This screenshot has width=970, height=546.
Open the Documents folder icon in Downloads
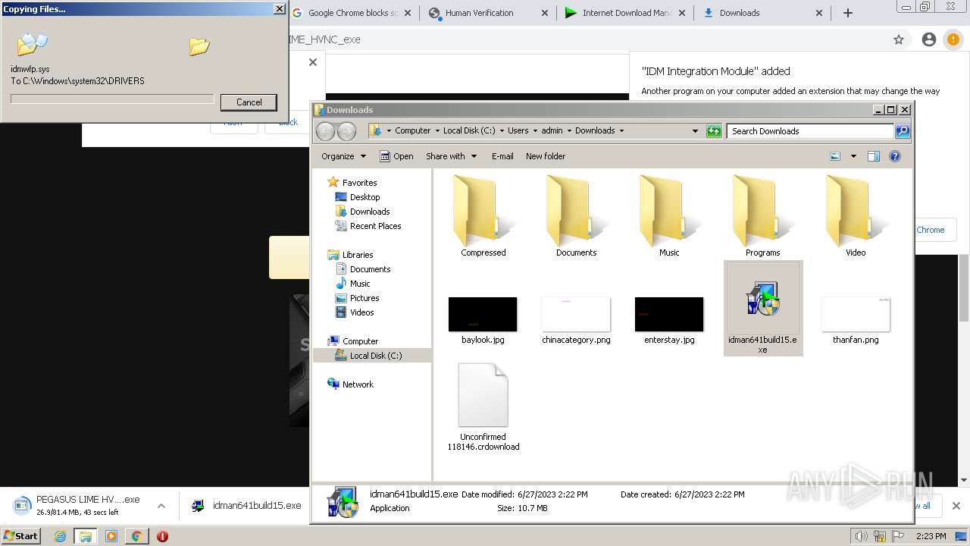(576, 216)
